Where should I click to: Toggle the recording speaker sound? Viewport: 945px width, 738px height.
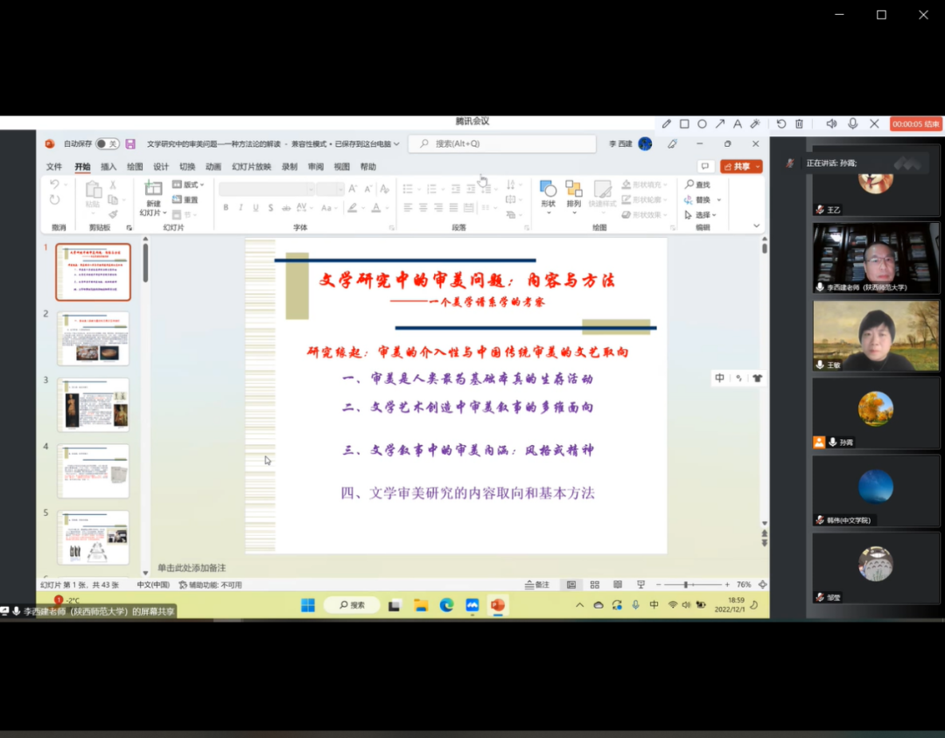tap(831, 124)
